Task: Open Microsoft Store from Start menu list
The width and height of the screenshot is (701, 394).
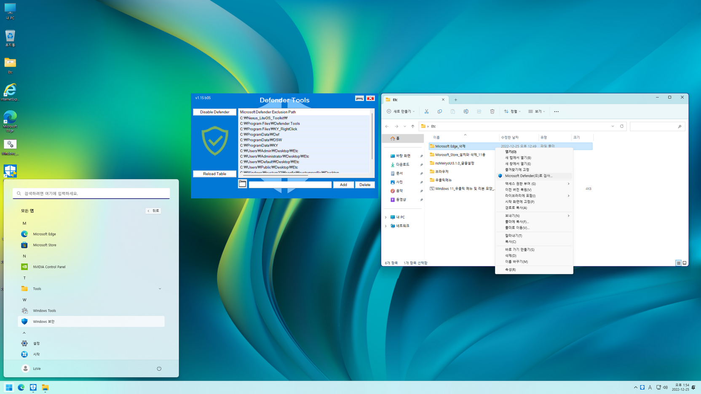Action: tap(91, 245)
